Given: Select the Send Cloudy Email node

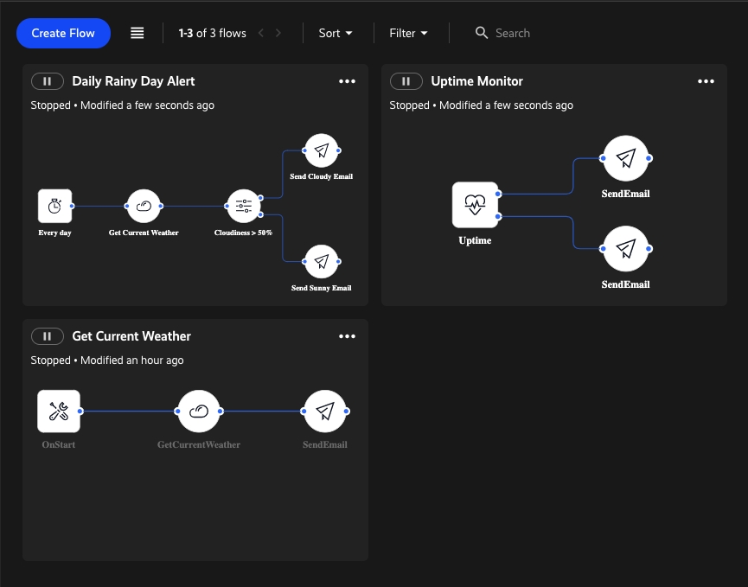Looking at the screenshot, I should pyautogui.click(x=321, y=150).
